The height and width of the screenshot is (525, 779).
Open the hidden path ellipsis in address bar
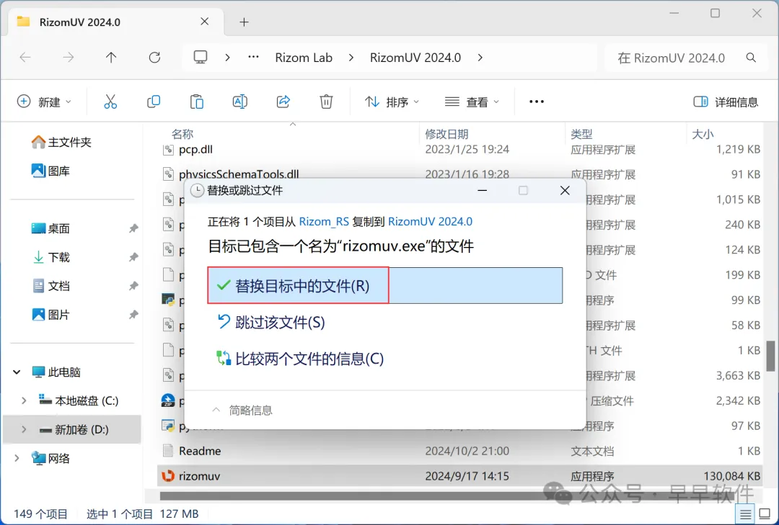pos(253,57)
